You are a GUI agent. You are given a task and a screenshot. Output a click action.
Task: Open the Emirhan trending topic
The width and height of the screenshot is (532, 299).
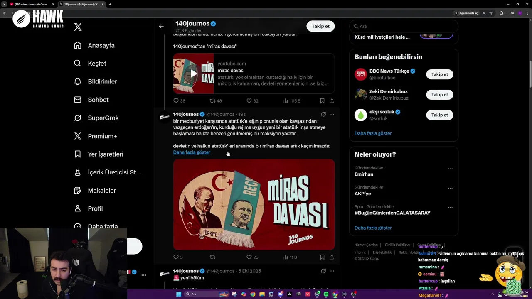[364, 174]
